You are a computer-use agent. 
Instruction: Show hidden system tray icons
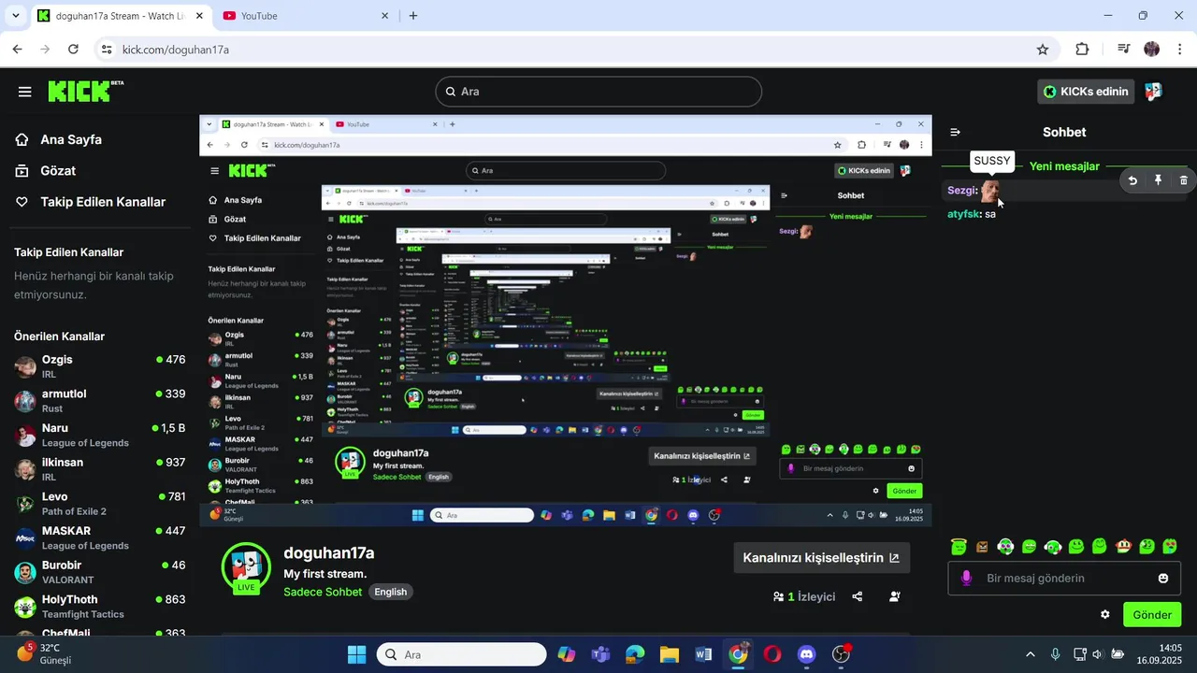tap(1031, 654)
